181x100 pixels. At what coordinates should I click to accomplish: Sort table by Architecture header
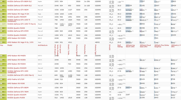pos(42,45)
